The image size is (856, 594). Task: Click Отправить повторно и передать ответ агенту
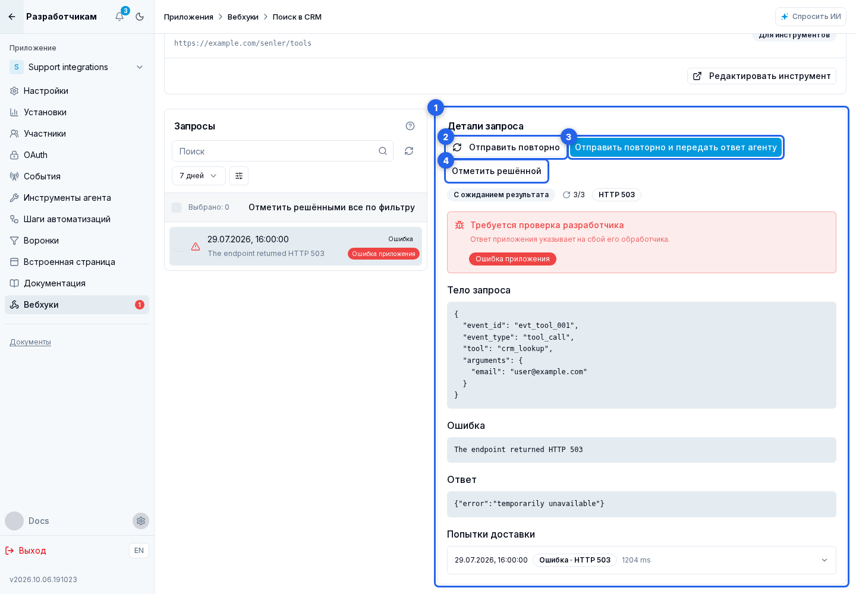point(676,147)
